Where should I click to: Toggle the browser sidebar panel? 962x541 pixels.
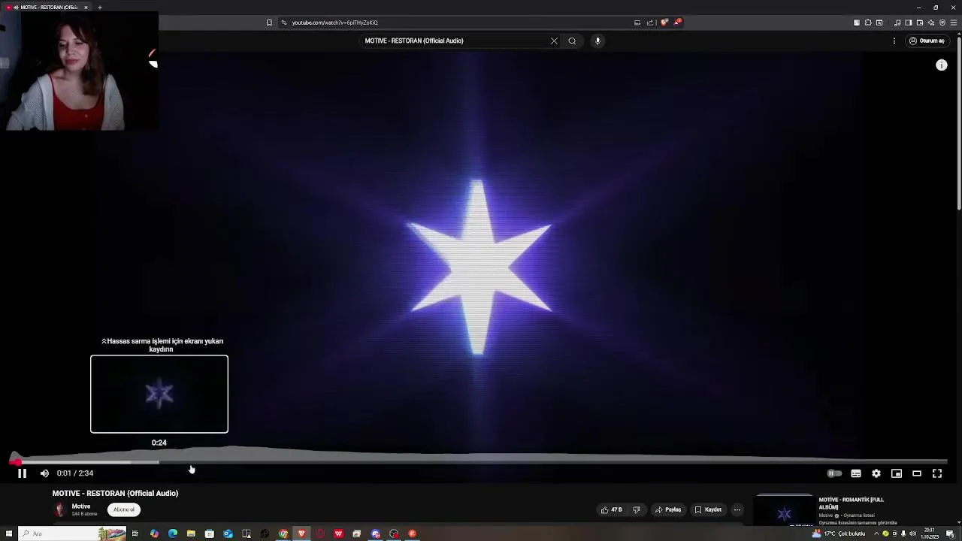(909, 23)
